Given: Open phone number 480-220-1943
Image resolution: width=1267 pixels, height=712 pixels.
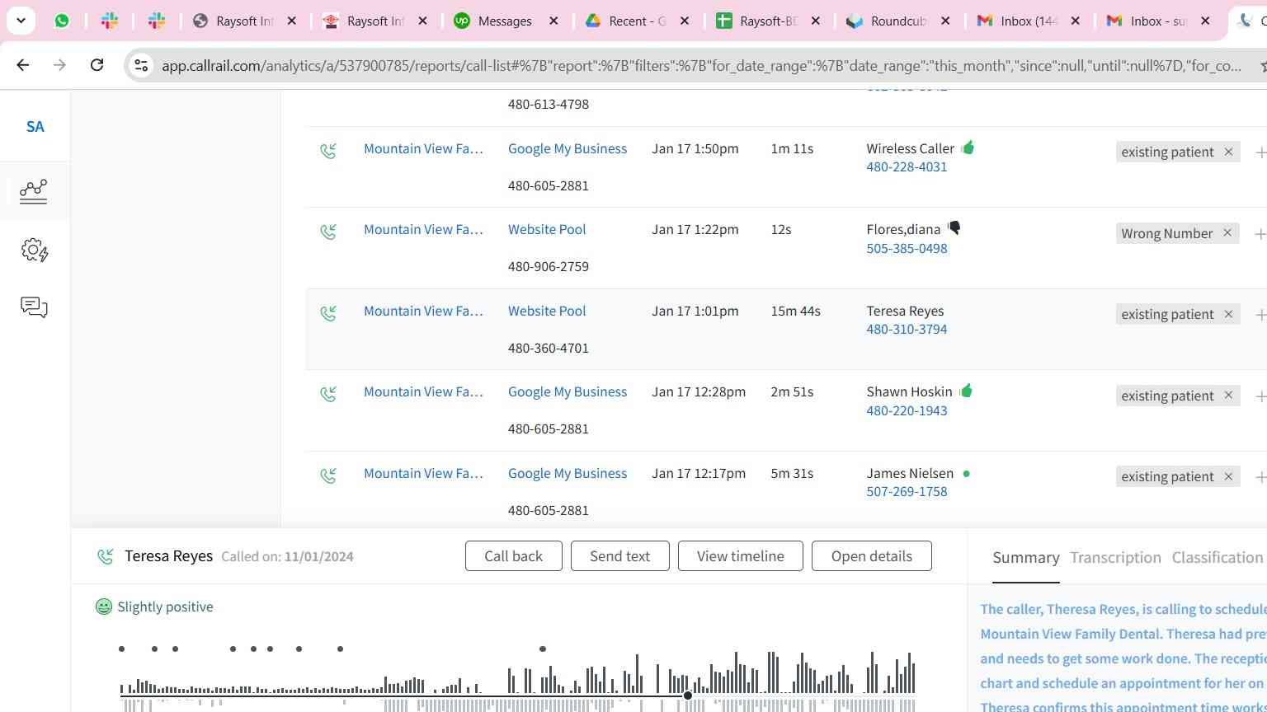Looking at the screenshot, I should click(907, 410).
